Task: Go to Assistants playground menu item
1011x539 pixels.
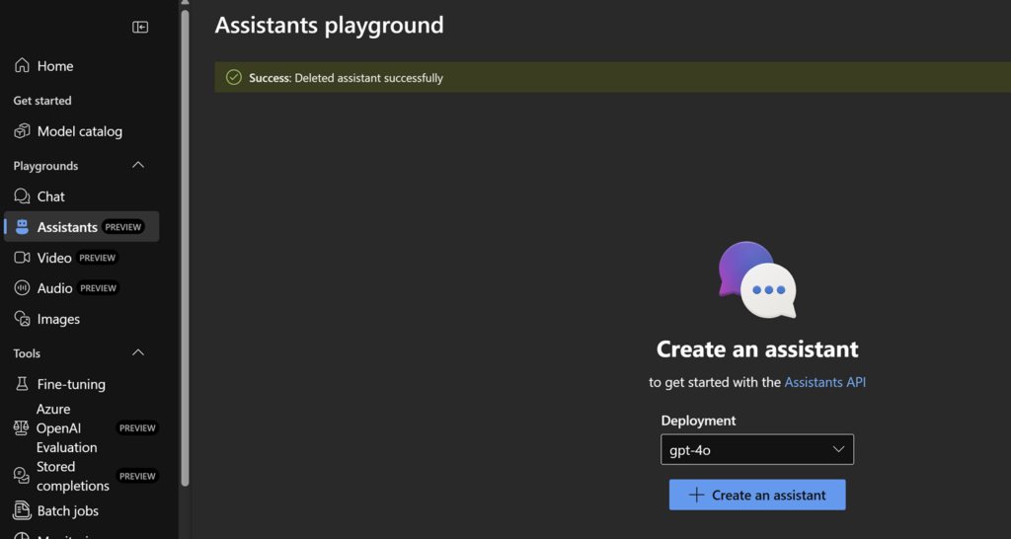Action: pyautogui.click(x=67, y=227)
